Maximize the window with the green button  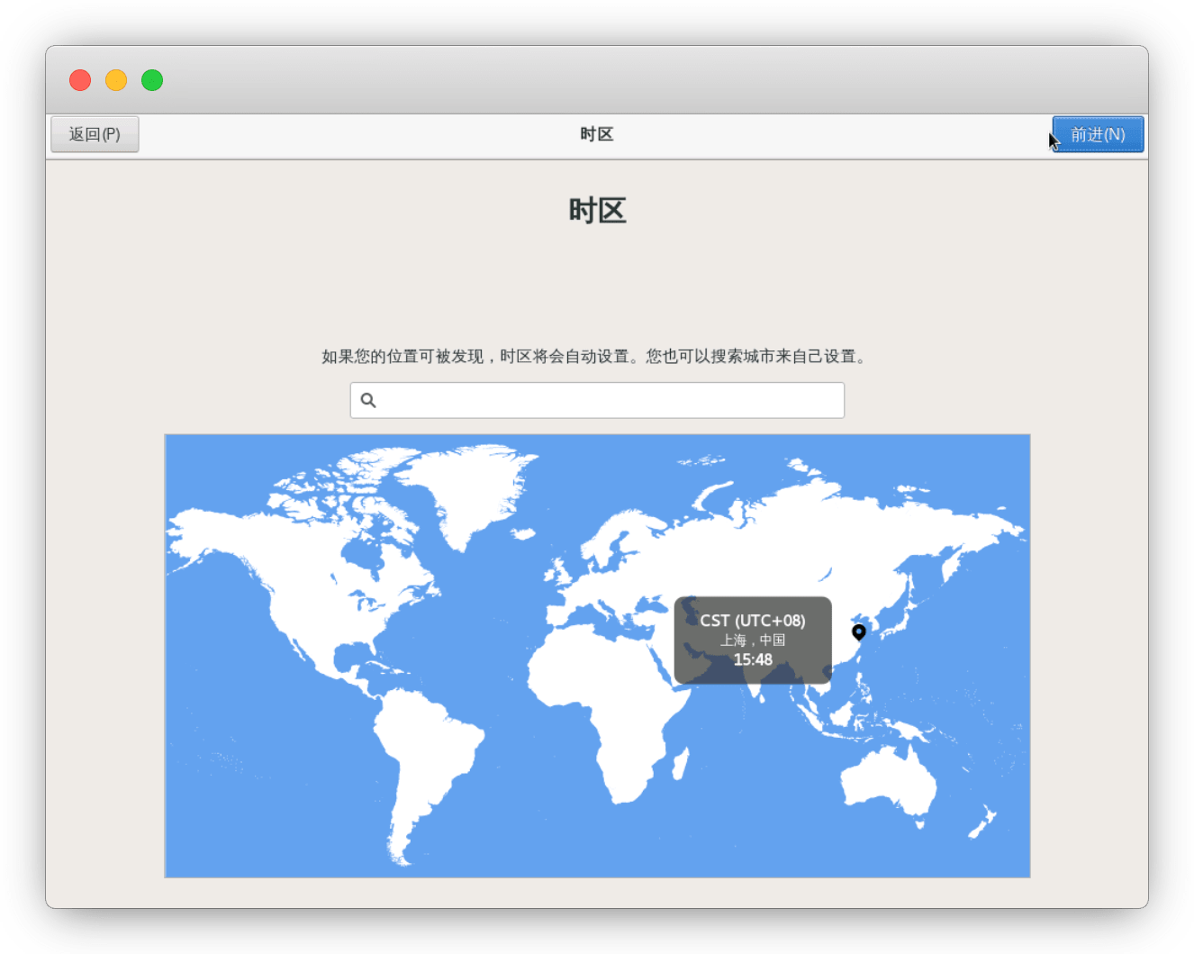pyautogui.click(x=152, y=80)
